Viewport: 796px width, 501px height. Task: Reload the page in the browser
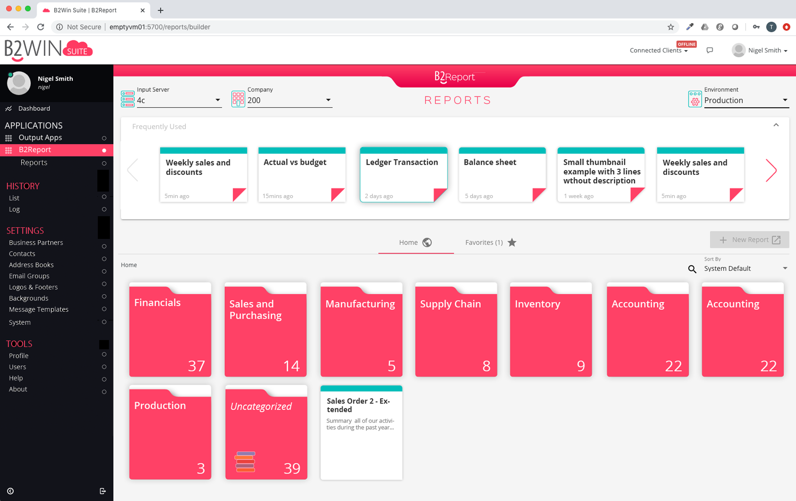pyautogui.click(x=41, y=27)
